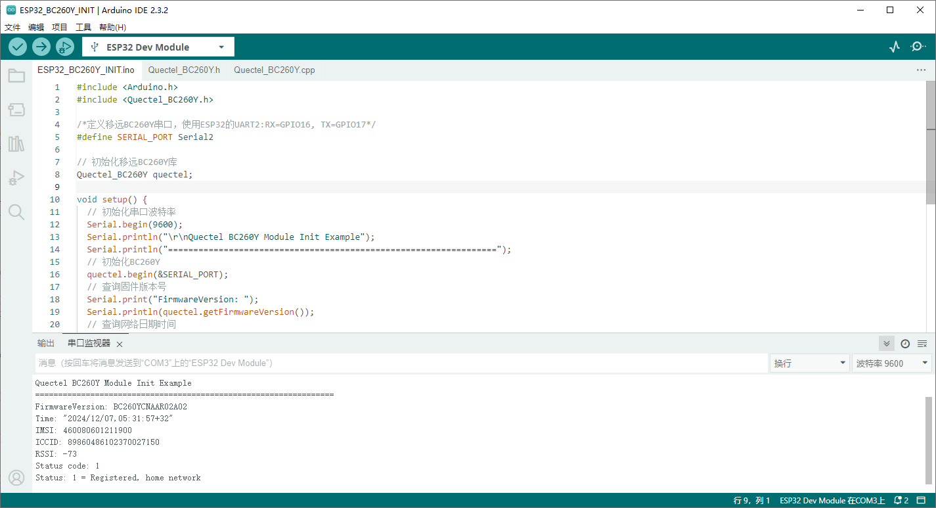Image resolution: width=936 pixels, height=508 pixels.
Task: Open the 文件 menu
Action: (12, 27)
